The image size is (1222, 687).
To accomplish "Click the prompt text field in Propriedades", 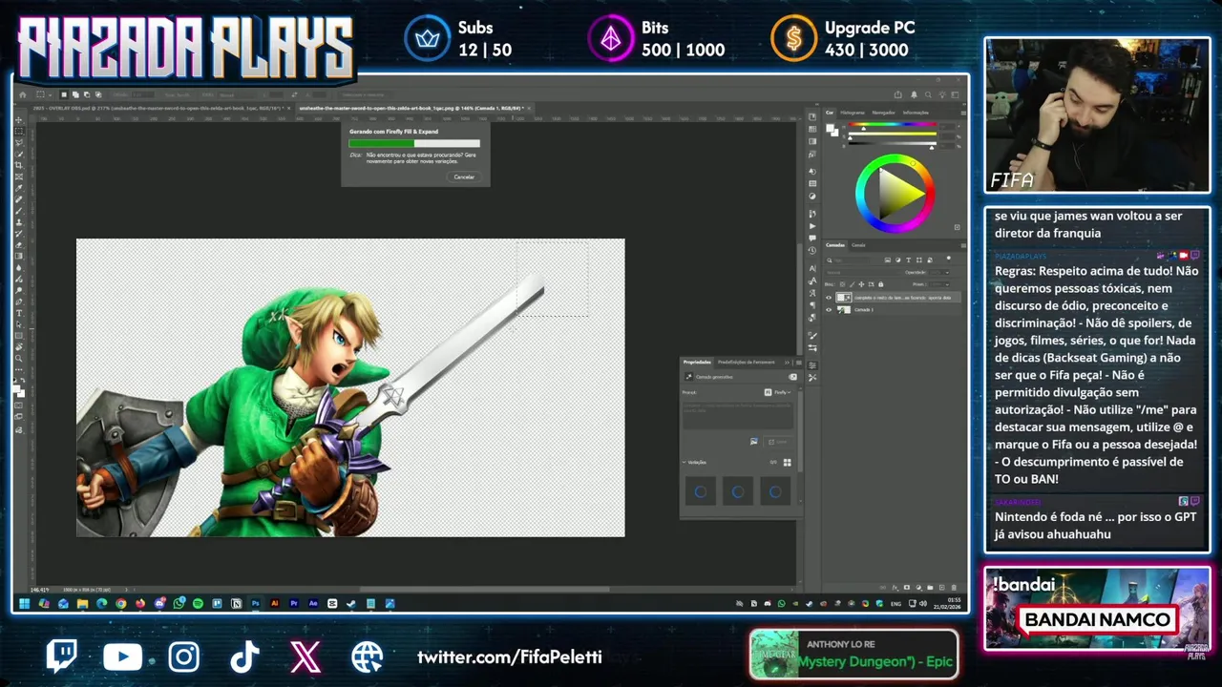I will [738, 415].
